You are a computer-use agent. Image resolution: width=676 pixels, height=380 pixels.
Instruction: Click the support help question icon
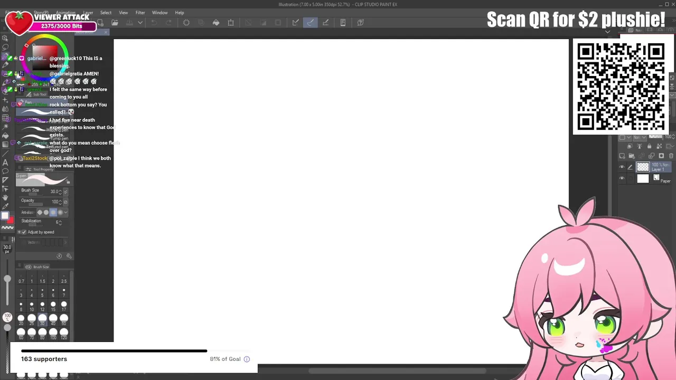360,23
